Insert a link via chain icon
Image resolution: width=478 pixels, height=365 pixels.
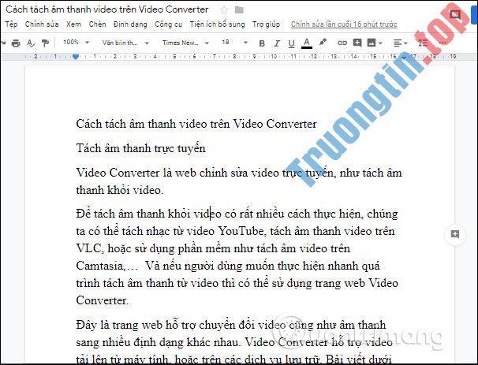point(342,43)
